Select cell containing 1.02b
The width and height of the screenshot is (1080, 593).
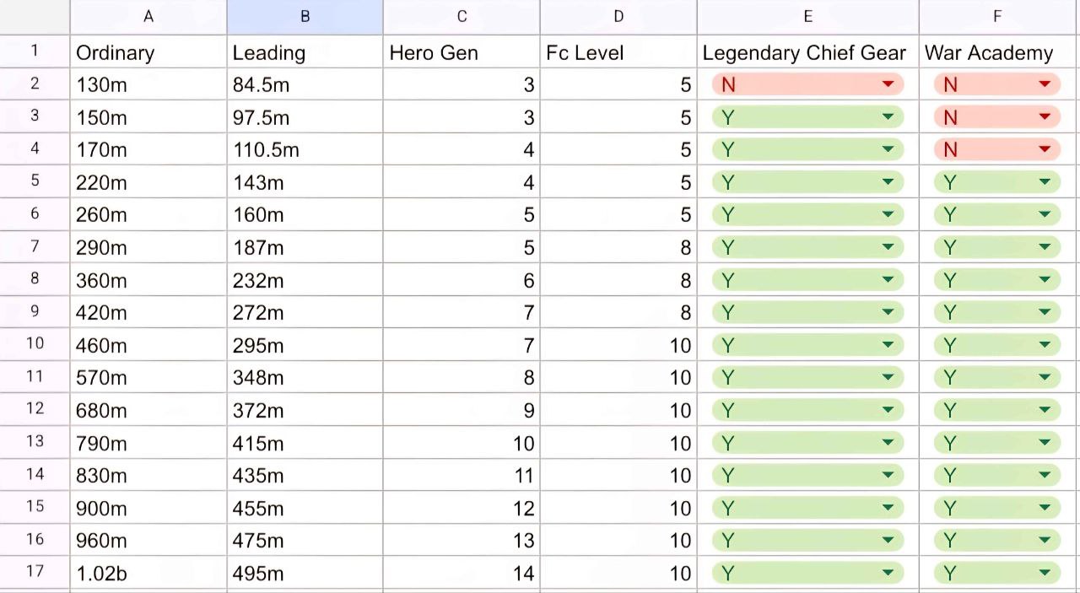coord(148,574)
